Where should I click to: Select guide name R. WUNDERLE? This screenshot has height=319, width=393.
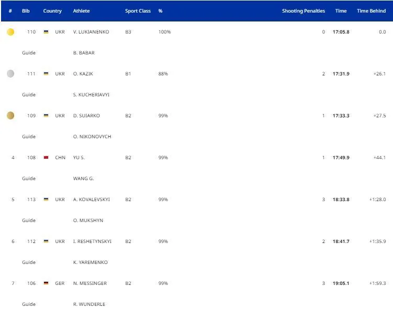(x=89, y=304)
